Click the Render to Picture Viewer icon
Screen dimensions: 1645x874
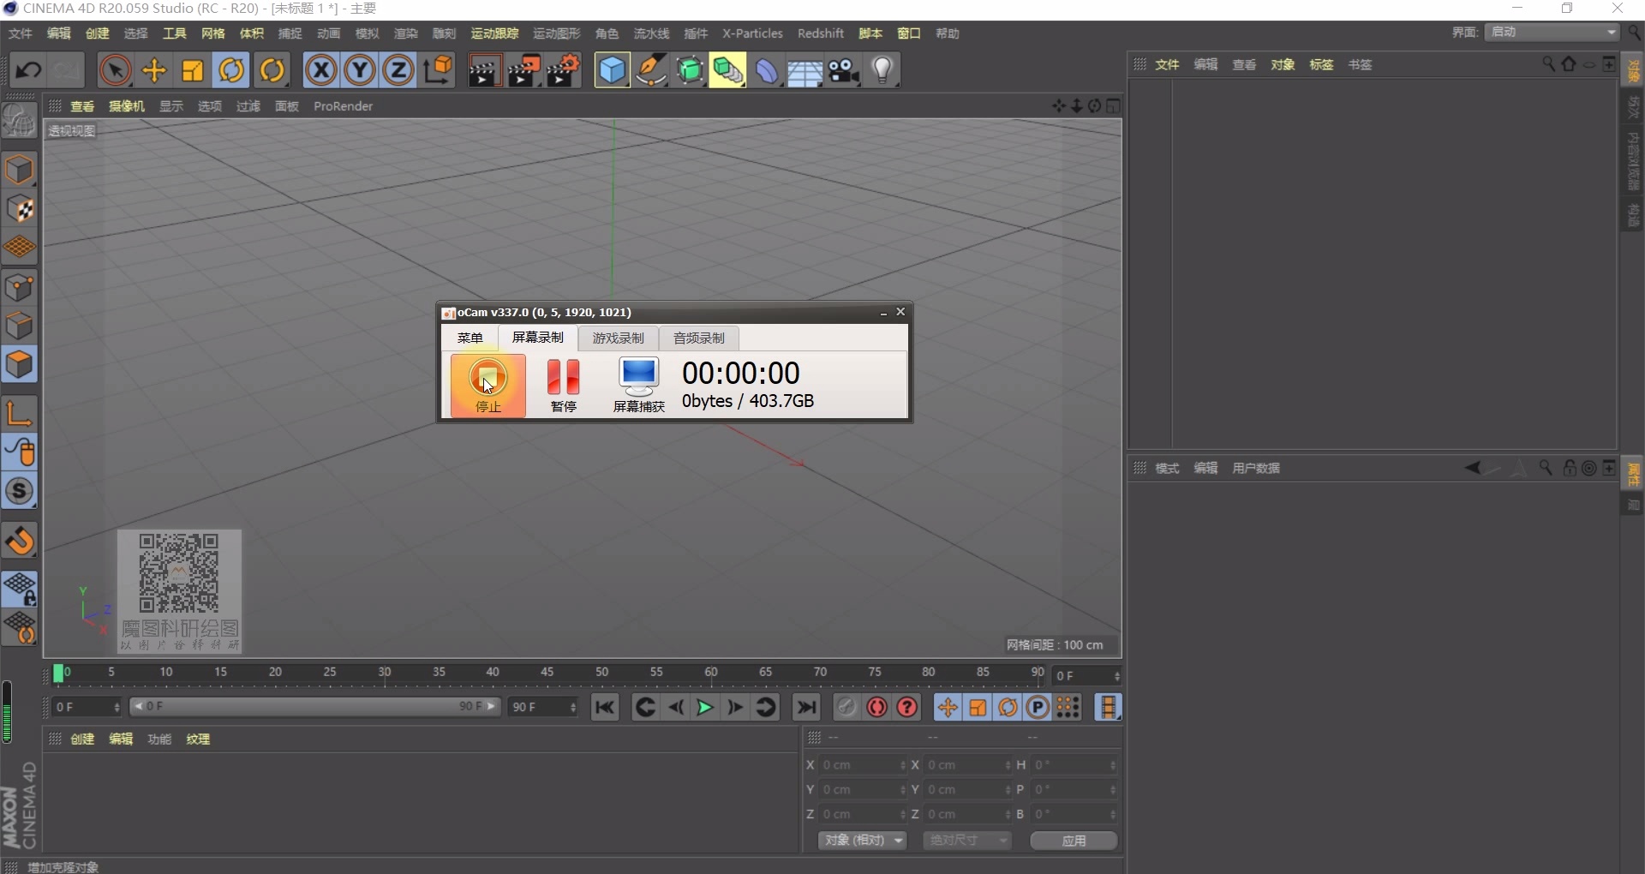[x=523, y=70]
